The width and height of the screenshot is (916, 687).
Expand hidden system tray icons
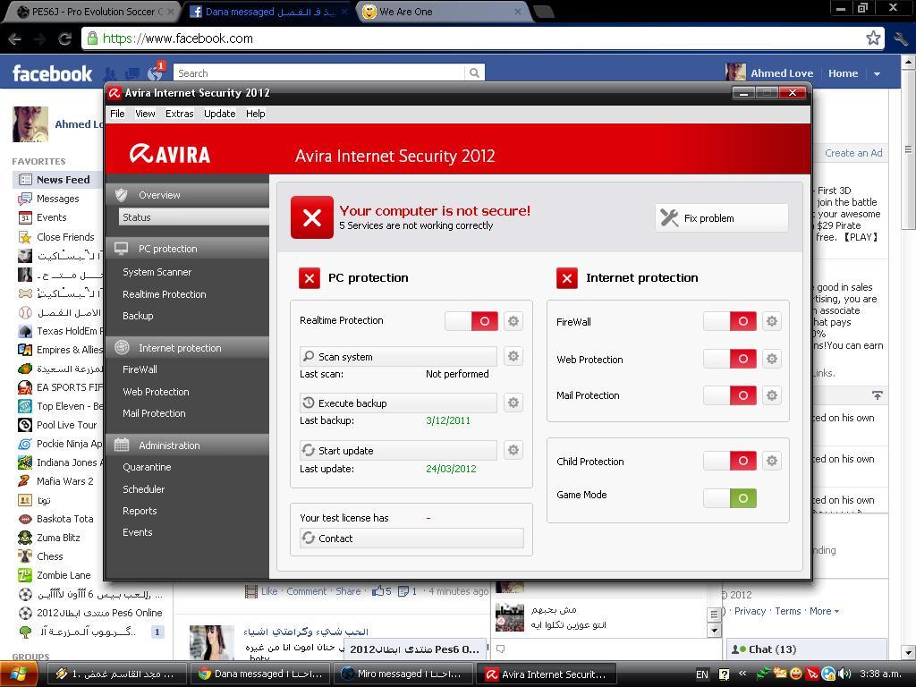742,674
